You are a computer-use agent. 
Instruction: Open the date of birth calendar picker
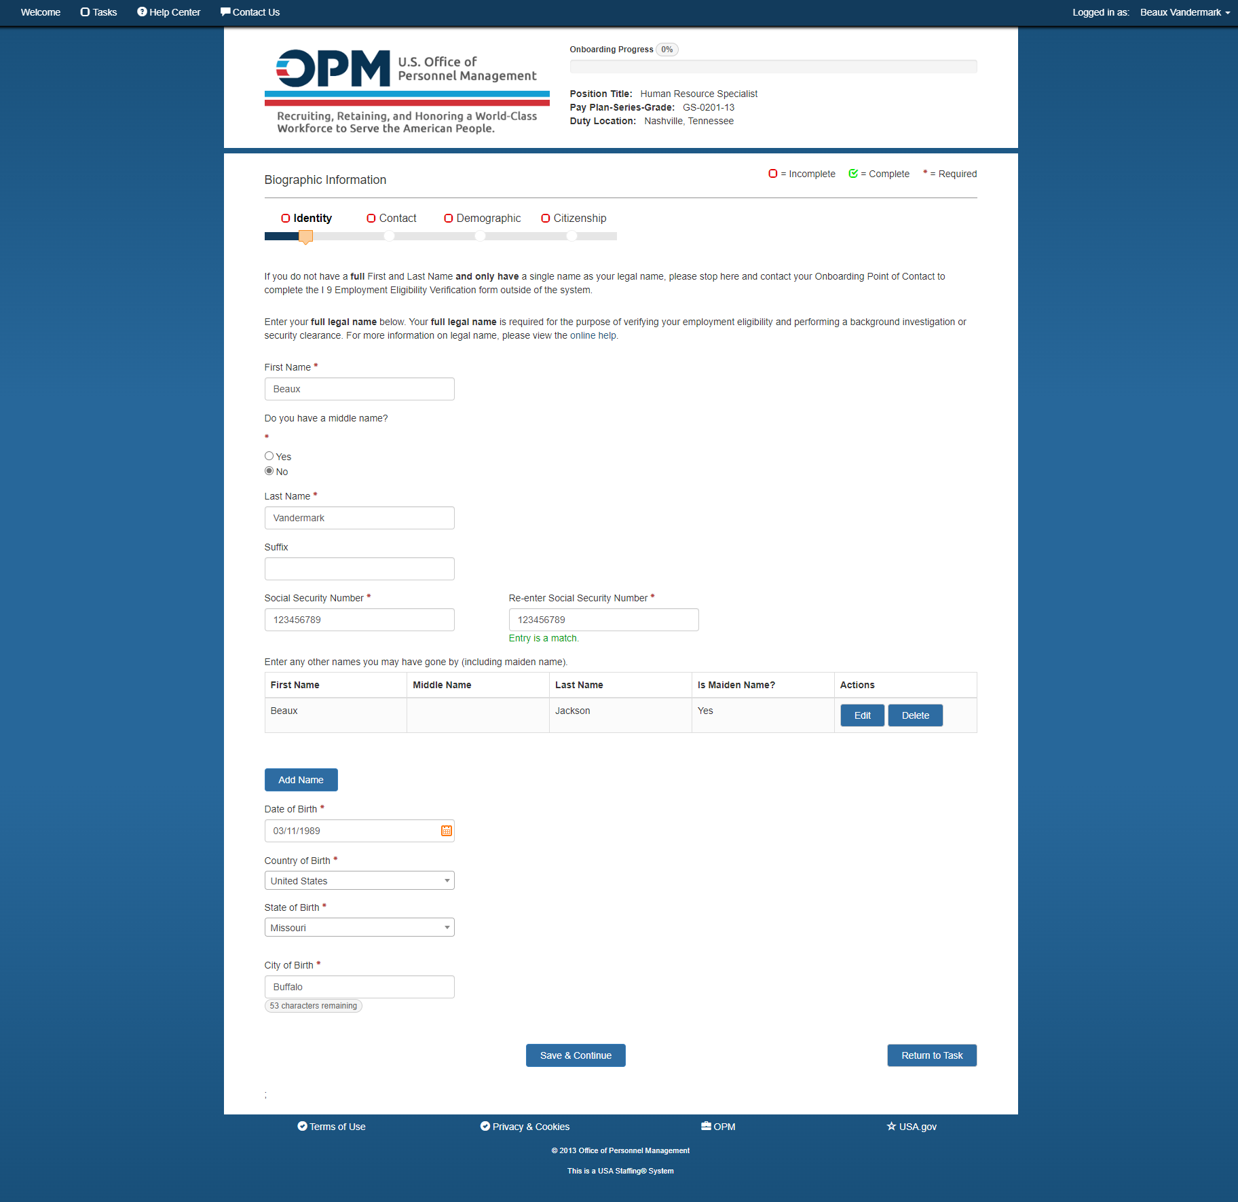(447, 831)
